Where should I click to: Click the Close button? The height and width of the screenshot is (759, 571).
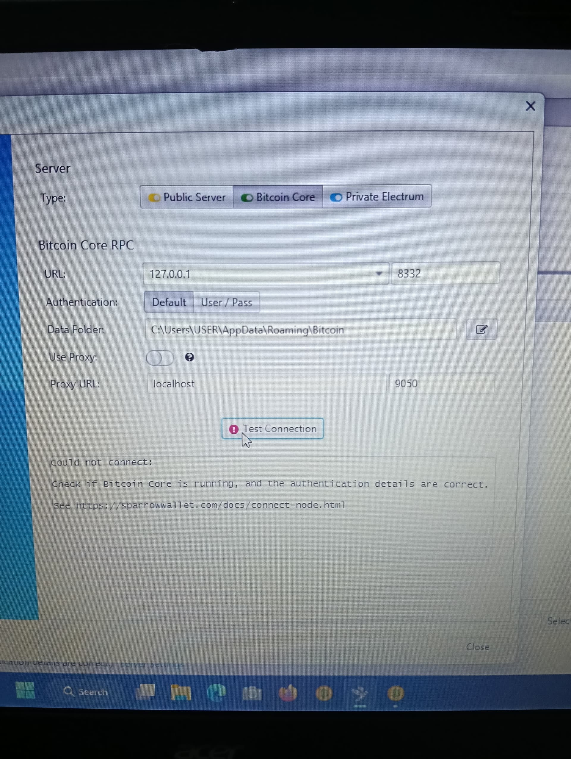[478, 647]
